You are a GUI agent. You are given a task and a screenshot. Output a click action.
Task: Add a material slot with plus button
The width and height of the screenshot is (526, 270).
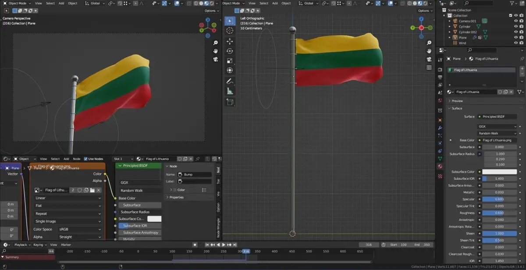point(522,69)
